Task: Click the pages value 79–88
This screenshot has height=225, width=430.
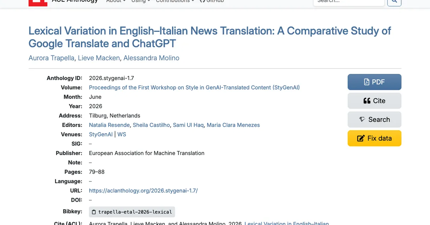Action: coord(97,172)
